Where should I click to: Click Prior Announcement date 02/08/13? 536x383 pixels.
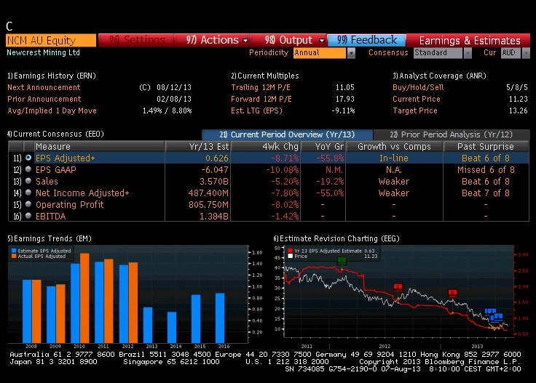click(174, 99)
